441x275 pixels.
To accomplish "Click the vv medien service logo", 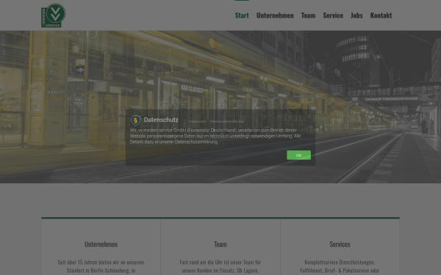I will (x=53, y=15).
